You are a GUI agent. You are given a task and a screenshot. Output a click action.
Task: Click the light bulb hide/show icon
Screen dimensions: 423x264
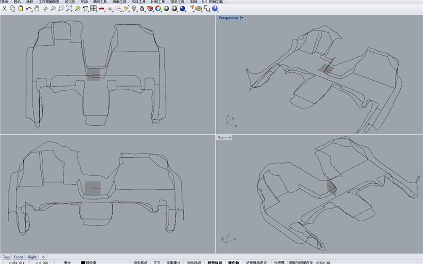[x=134, y=9]
